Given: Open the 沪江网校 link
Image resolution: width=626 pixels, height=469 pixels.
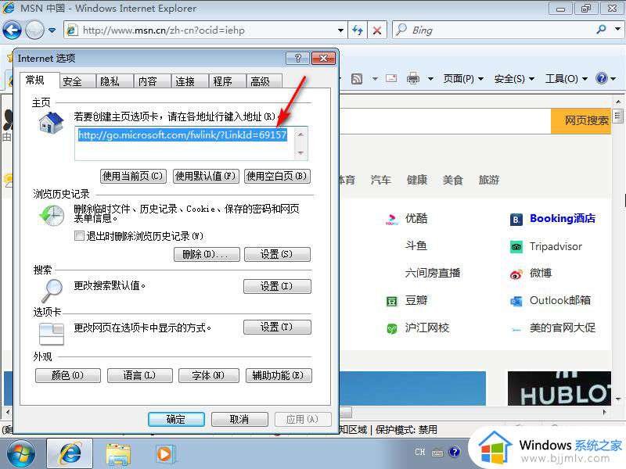Looking at the screenshot, I should (x=427, y=328).
